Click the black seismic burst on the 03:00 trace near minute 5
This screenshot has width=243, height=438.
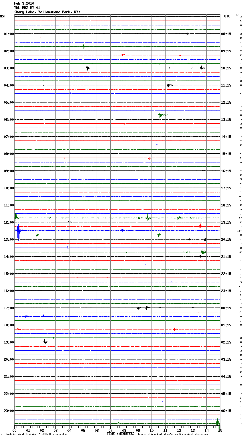(87, 68)
